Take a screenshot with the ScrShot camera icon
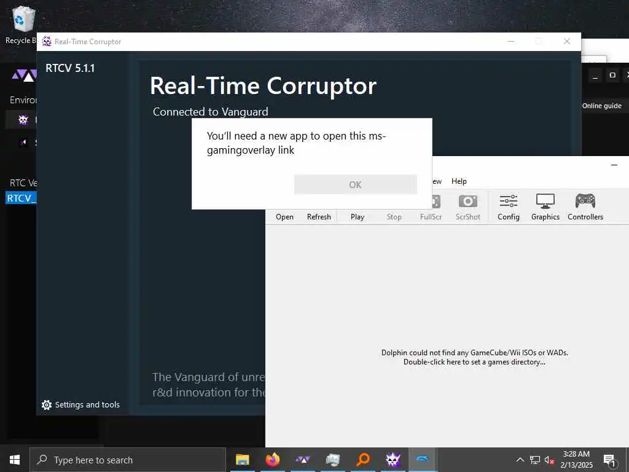The width and height of the screenshot is (629, 472). click(467, 201)
